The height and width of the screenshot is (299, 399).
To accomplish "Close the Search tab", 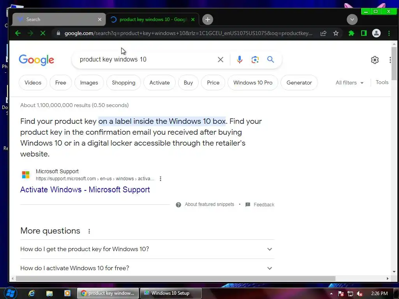I will (100, 19).
